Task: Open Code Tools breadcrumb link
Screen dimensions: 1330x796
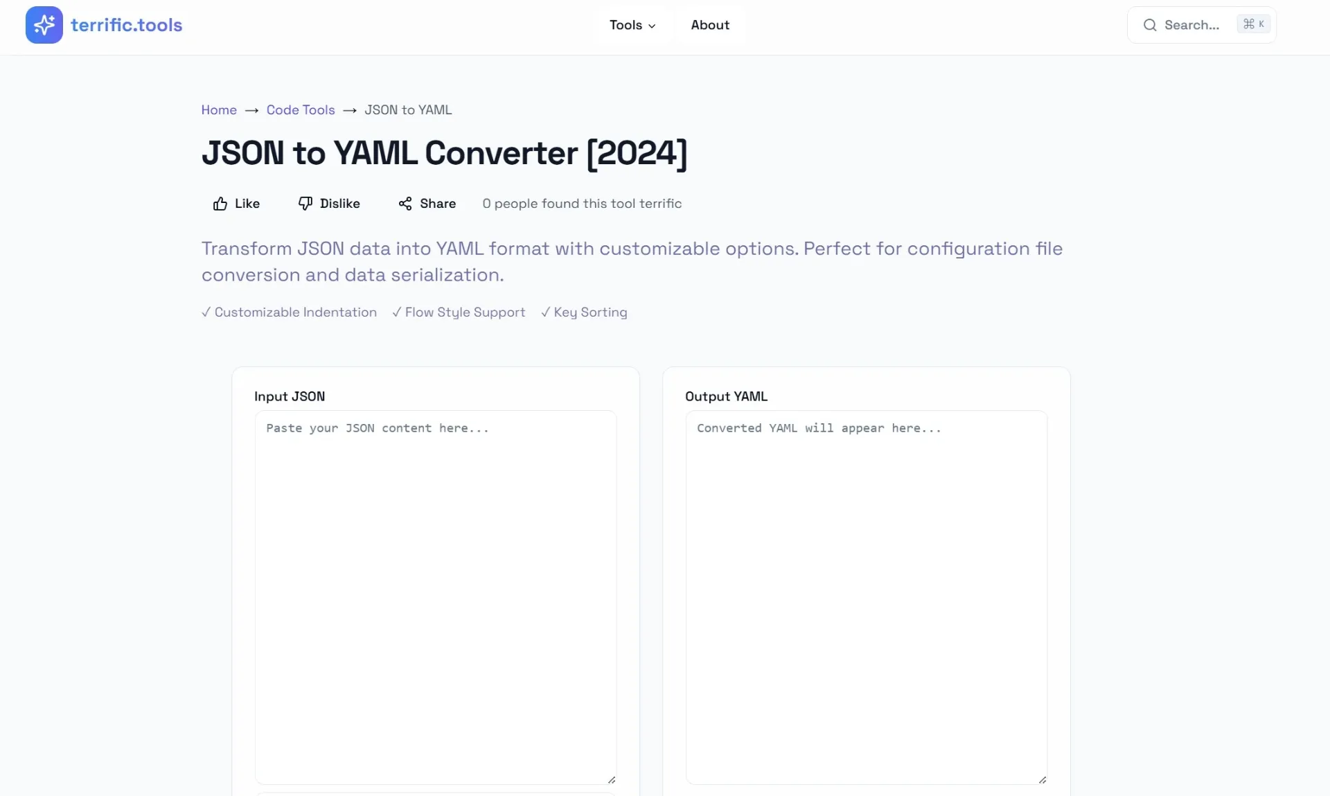Action: point(301,110)
